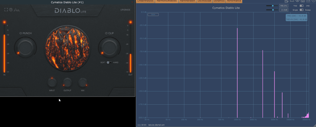Toggle the Single / Sweep switch
This screenshot has height=127, width=316.
pos(302,10)
